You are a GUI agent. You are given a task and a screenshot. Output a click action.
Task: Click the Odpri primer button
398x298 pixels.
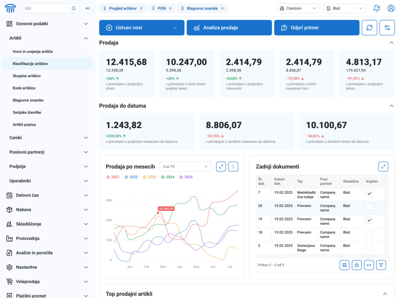tap(317, 28)
